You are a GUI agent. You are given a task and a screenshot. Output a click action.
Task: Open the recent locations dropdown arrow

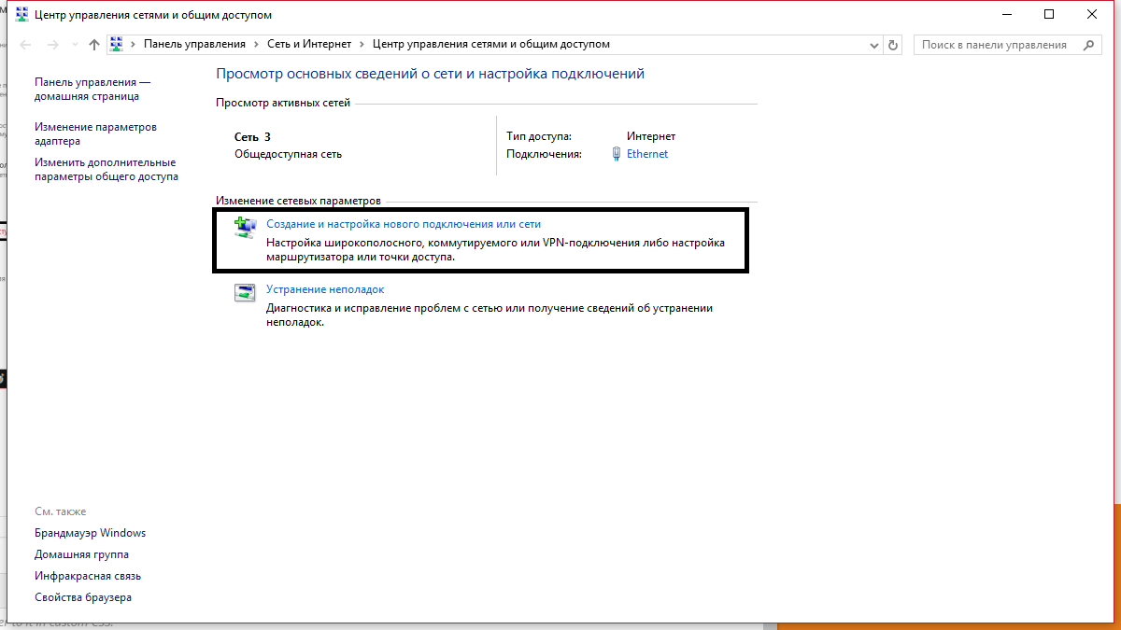(x=74, y=45)
